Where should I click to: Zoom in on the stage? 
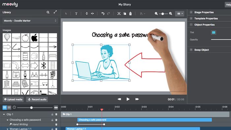[x=171, y=14]
